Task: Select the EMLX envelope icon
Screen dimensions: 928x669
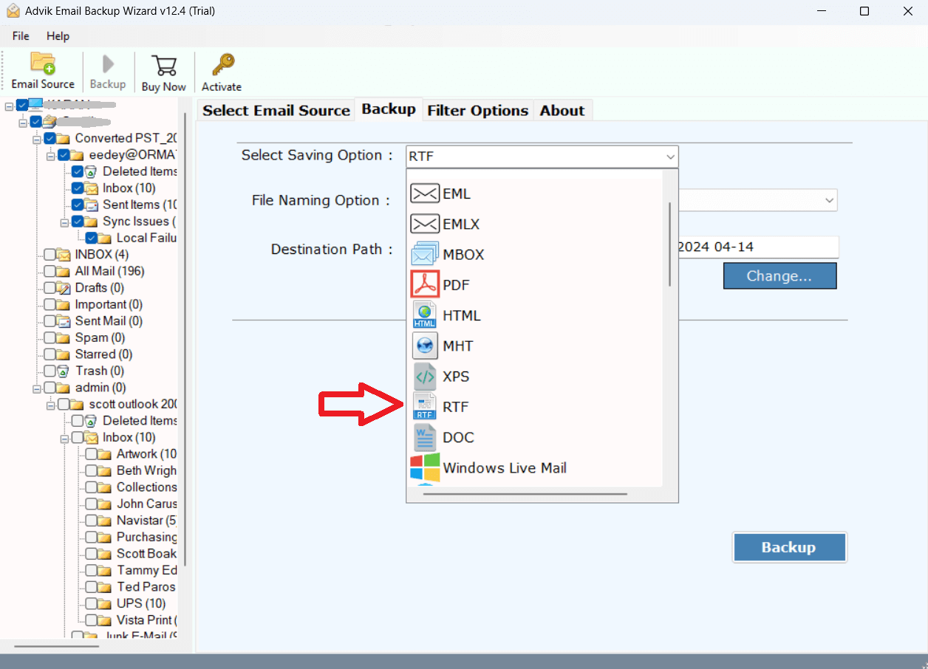Action: coord(425,224)
